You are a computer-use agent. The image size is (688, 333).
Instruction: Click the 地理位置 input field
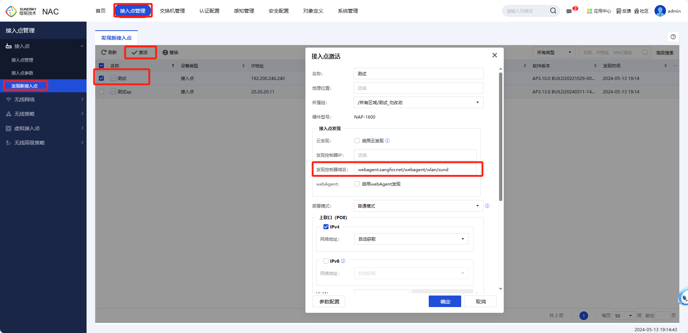(x=418, y=88)
